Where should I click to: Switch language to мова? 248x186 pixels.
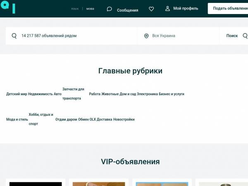(90, 9)
